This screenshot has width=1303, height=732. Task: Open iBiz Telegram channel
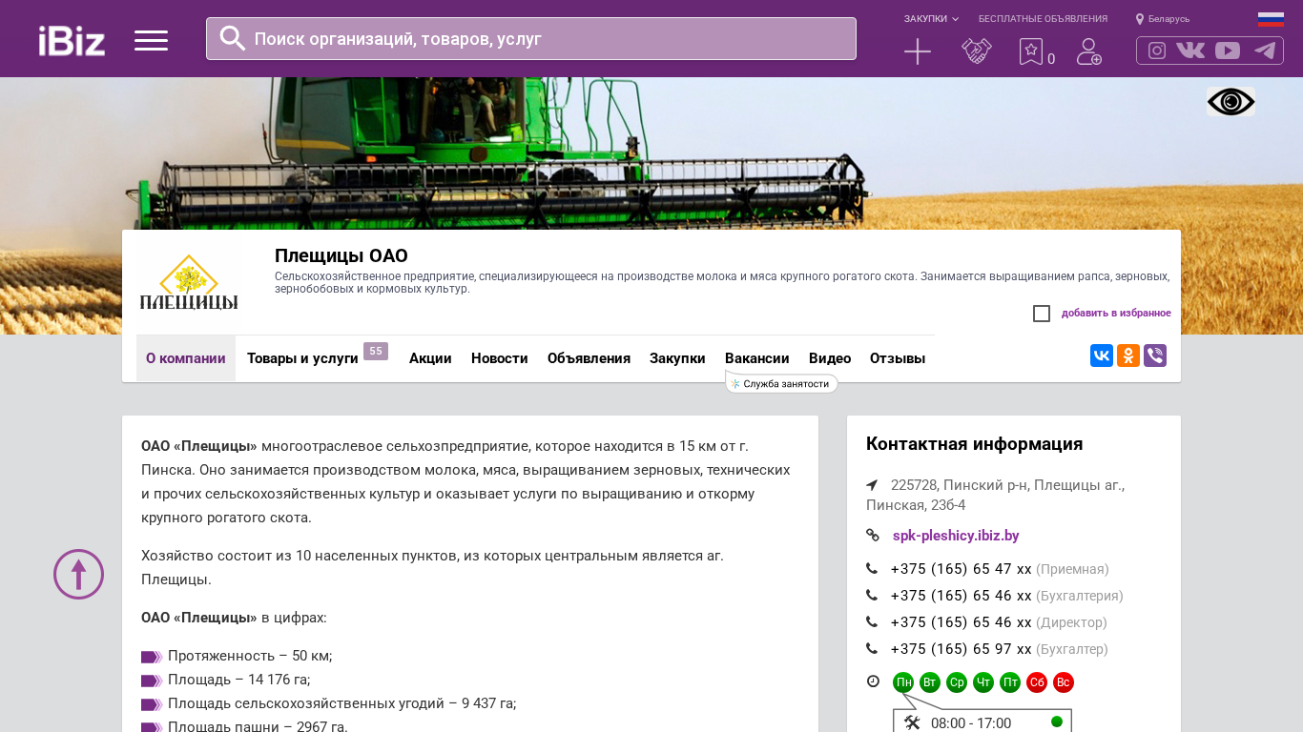click(x=1265, y=51)
